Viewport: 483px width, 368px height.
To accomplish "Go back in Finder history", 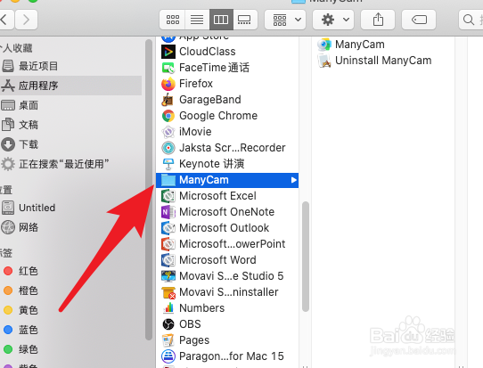I will (6, 20).
